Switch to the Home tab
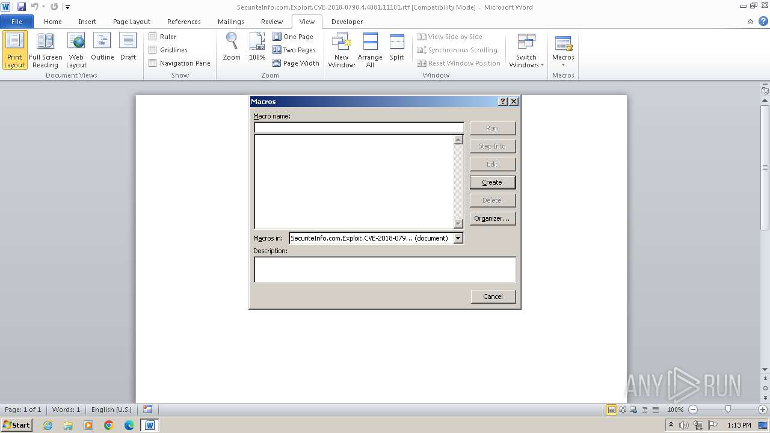This screenshot has height=433, width=770. click(x=53, y=22)
